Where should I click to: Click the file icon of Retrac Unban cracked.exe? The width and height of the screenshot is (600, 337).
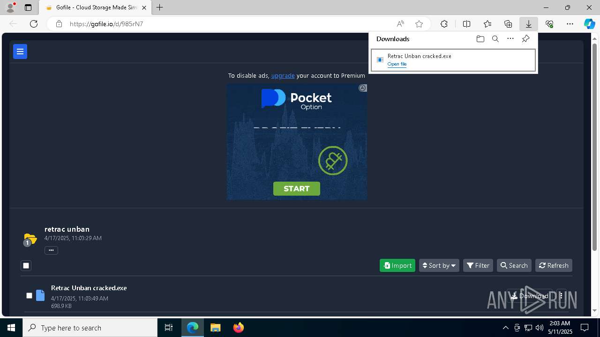click(x=40, y=295)
